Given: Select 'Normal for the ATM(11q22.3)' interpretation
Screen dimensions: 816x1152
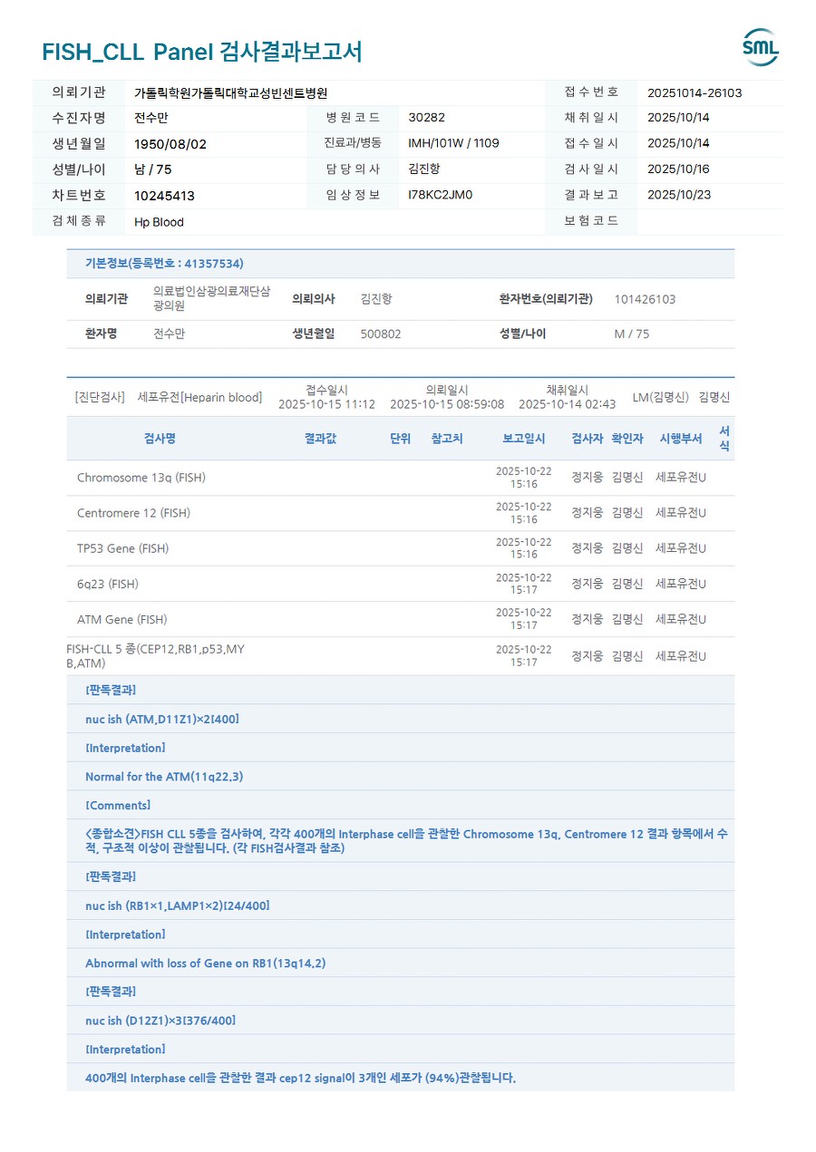Looking at the screenshot, I should 164,777.
